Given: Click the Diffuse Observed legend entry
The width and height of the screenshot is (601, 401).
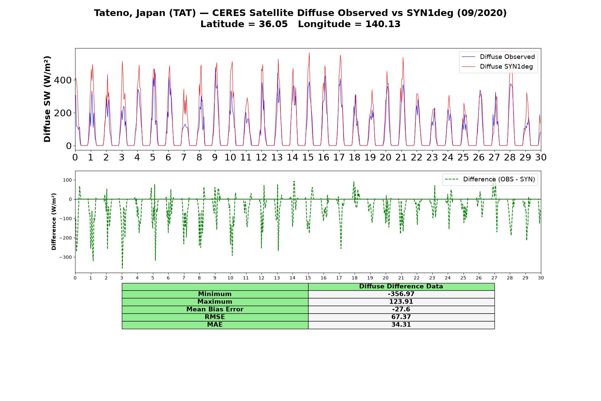Looking at the screenshot, I should pos(498,57).
